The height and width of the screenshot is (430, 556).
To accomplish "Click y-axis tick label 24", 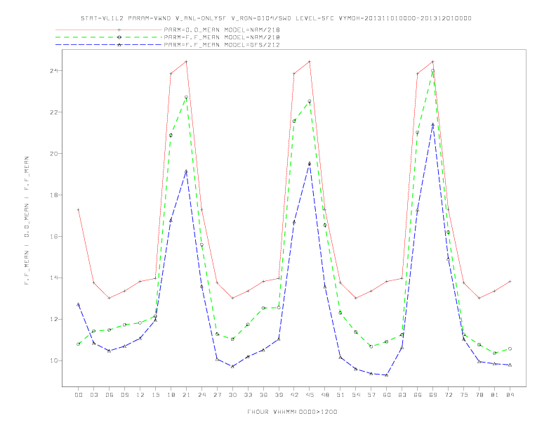I will 54,71.
